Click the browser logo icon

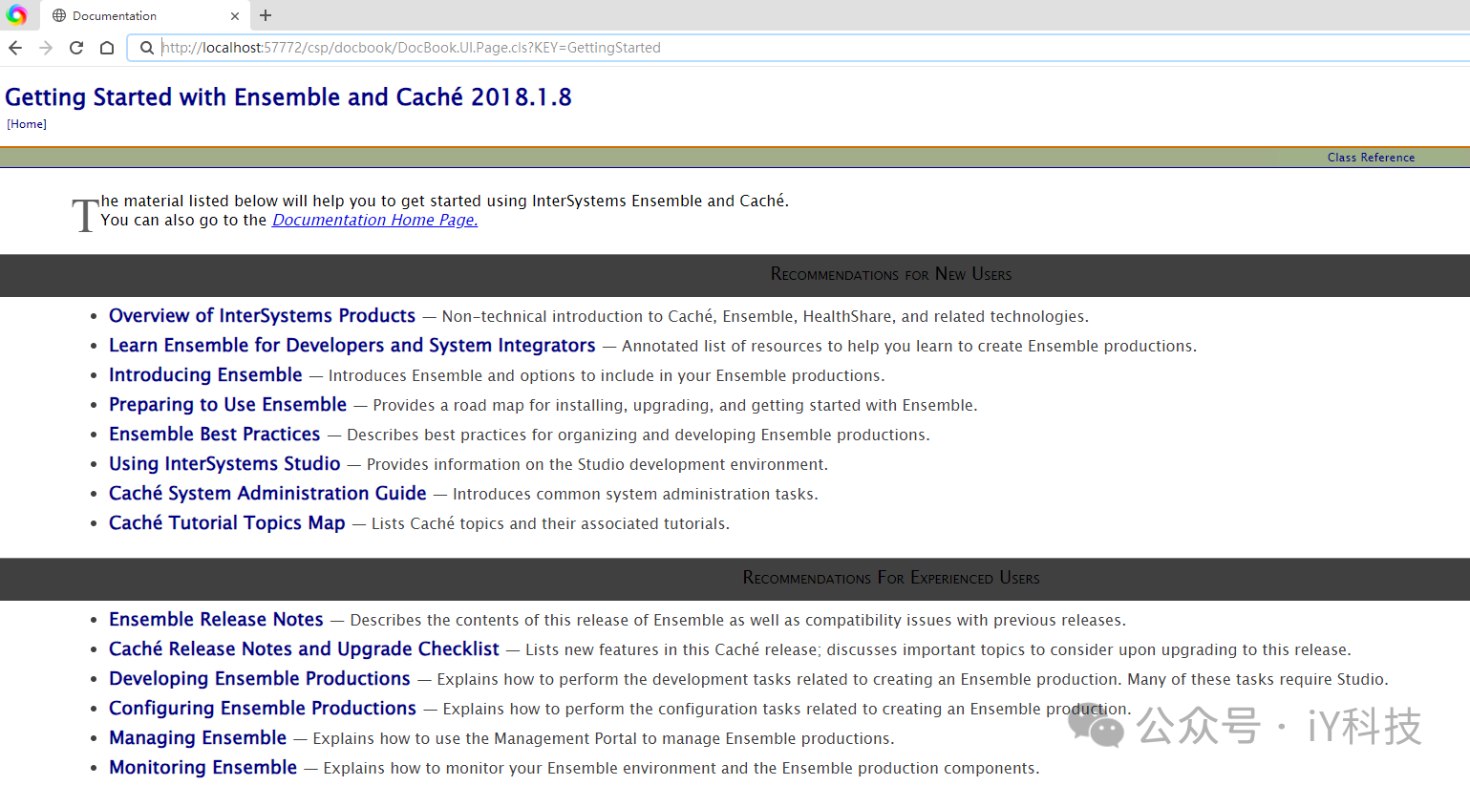(16, 15)
